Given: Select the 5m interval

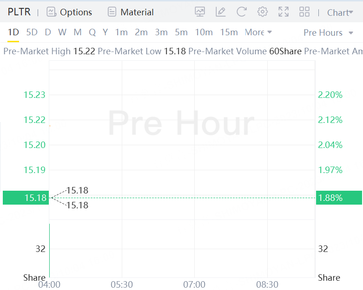Looking at the screenshot, I should (x=181, y=32).
